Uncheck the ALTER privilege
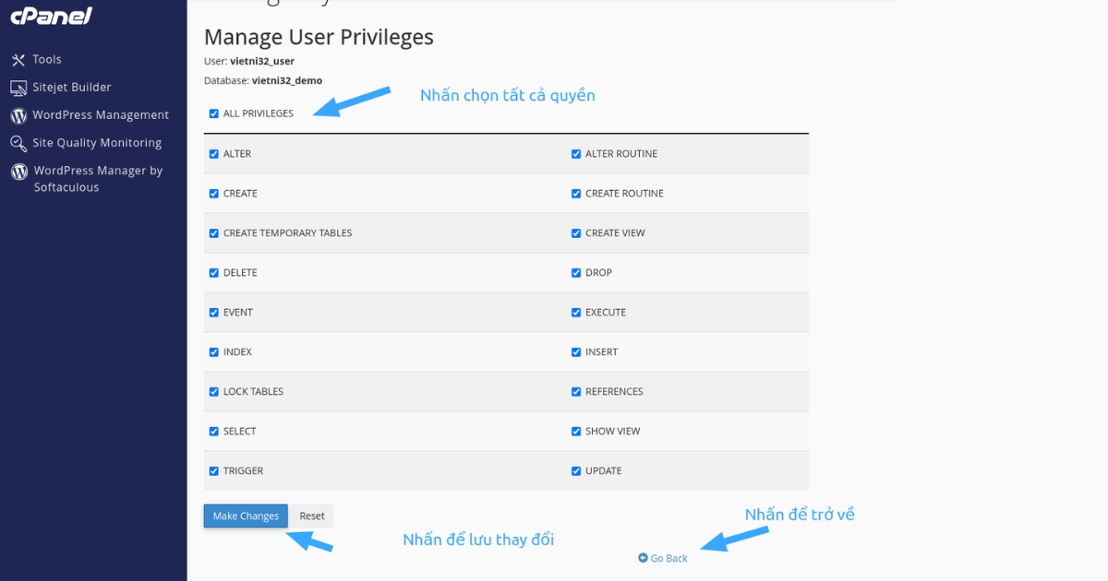This screenshot has height=581, width=1108. [x=214, y=154]
